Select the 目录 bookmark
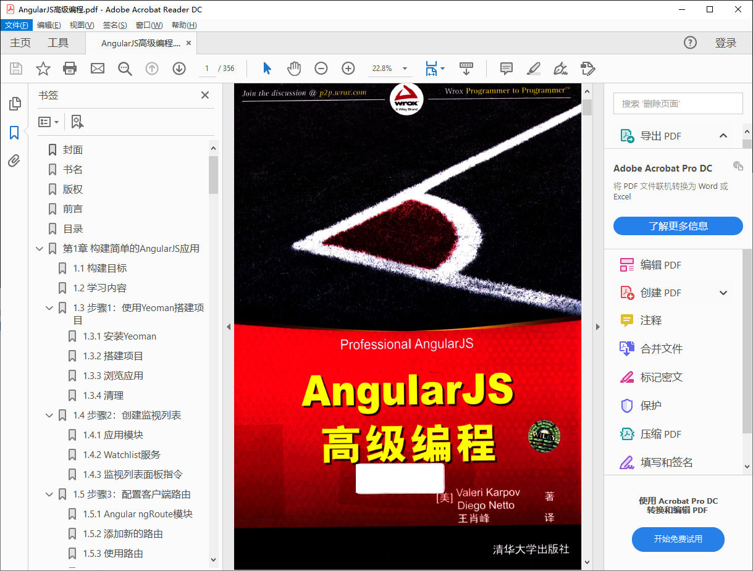The image size is (753, 571). [x=73, y=229]
